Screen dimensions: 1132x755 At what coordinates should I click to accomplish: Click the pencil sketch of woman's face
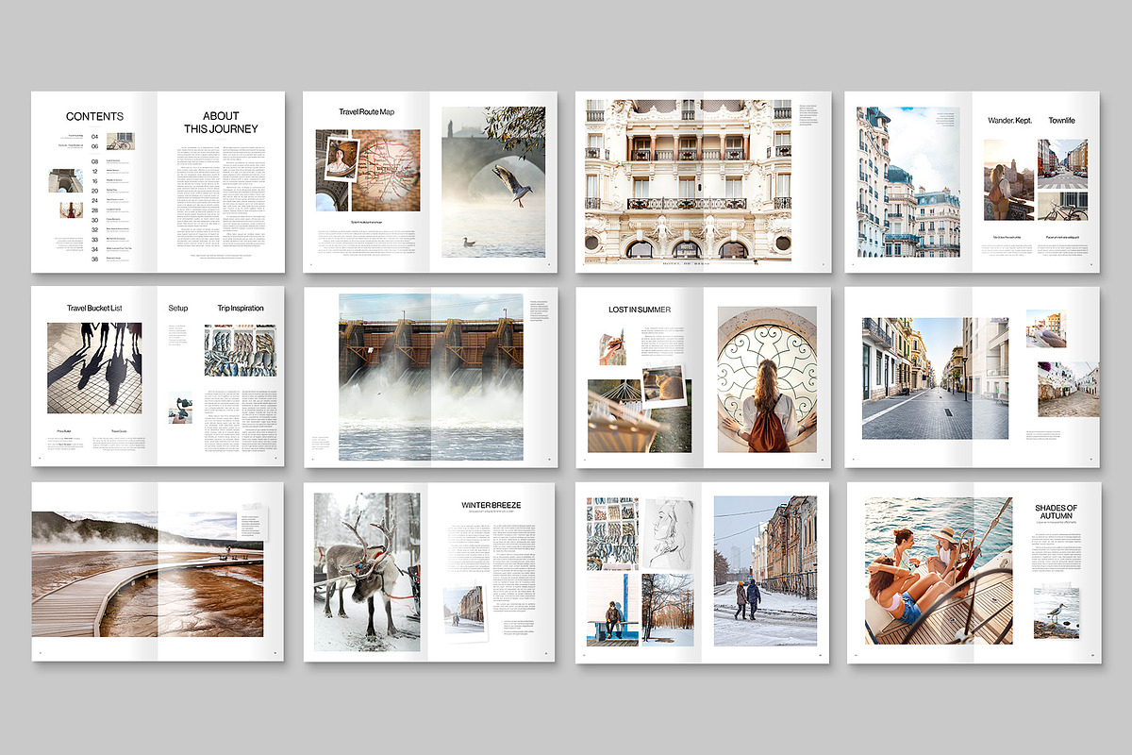(x=668, y=534)
